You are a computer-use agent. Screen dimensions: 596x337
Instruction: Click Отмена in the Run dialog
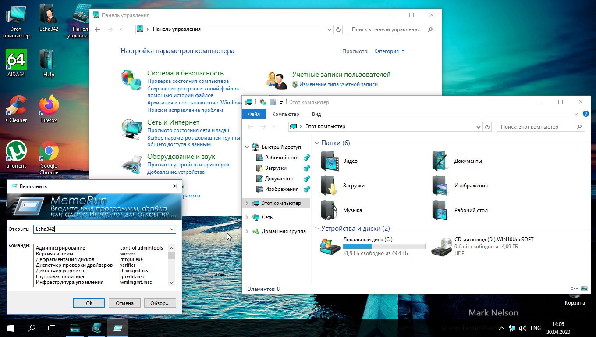click(124, 303)
